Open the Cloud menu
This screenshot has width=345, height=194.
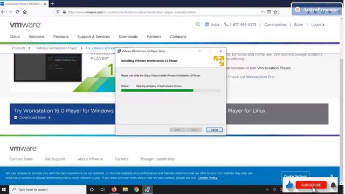pyautogui.click(x=15, y=37)
